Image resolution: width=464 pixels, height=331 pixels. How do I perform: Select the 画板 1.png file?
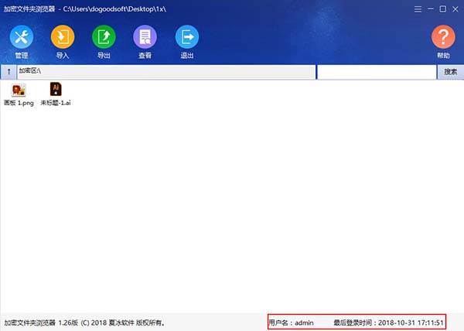pos(19,94)
